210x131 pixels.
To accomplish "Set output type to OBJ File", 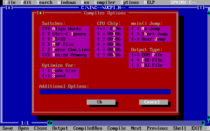I will point(150,65).
